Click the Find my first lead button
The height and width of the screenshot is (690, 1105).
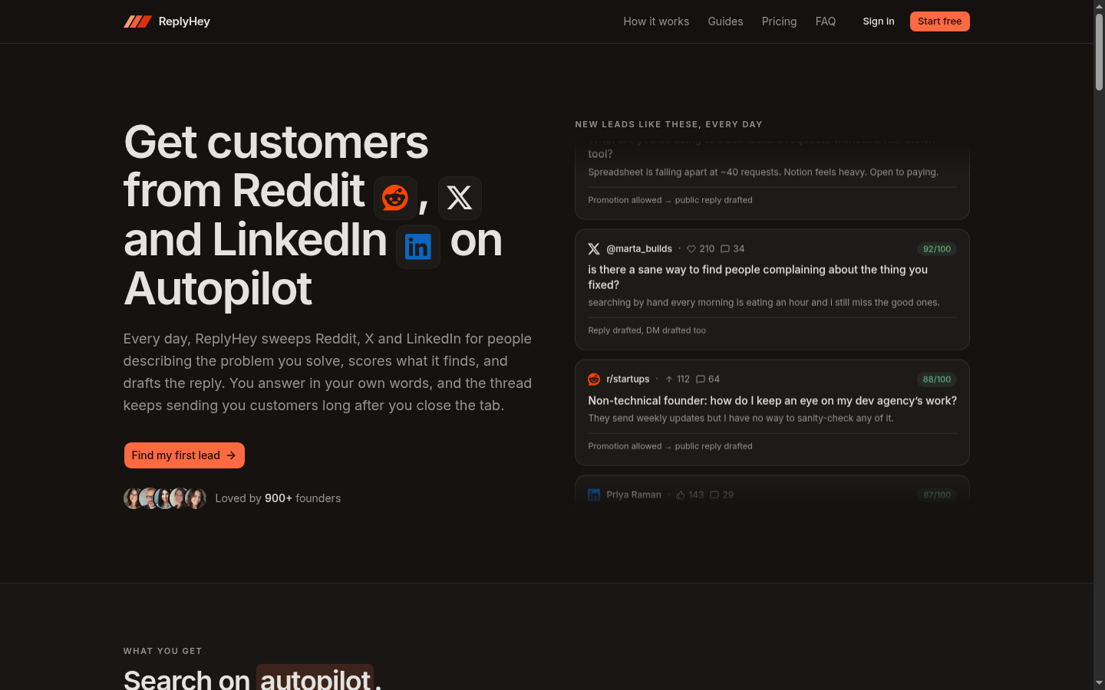click(x=184, y=455)
